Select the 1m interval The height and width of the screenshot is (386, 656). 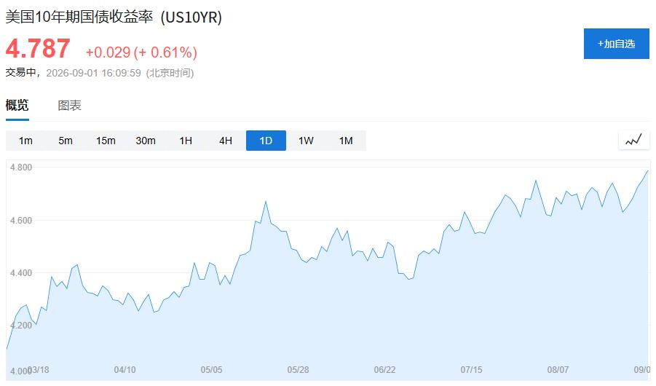click(25, 141)
